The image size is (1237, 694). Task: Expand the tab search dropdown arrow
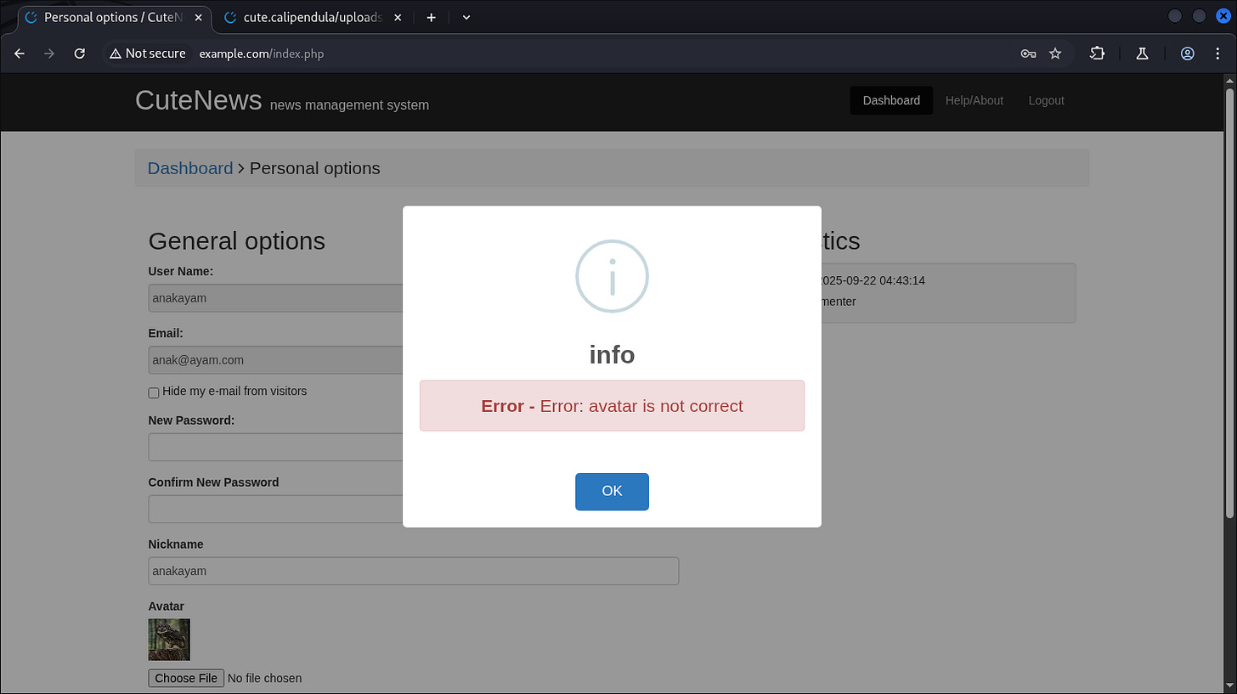(466, 17)
